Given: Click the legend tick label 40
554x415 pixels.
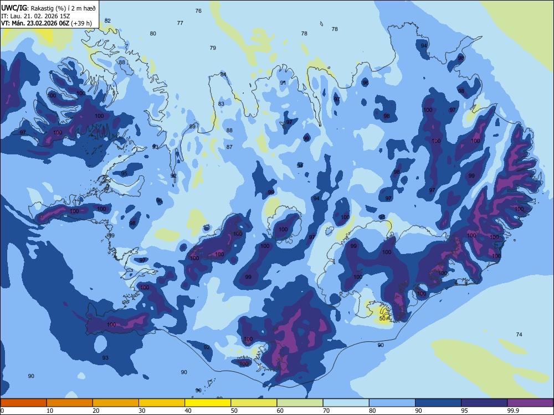Looking at the screenshot, I should 188,411.
